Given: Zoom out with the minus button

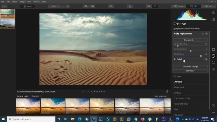Looking at the screenshot, I should pyautogui.click(x=63, y=6).
